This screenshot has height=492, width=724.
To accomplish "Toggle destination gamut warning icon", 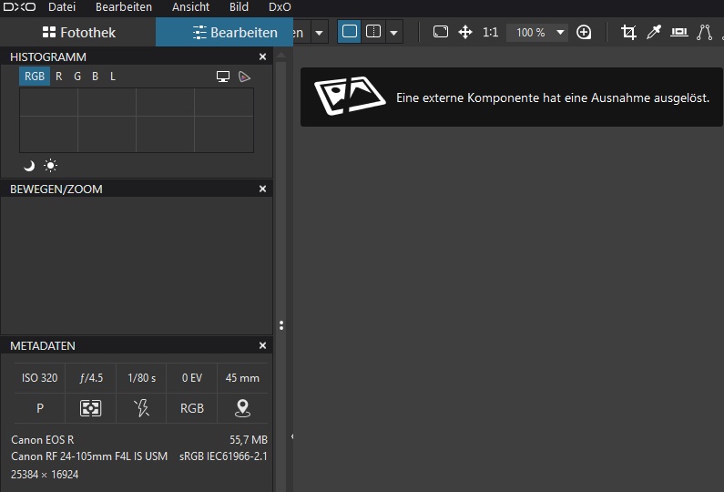I will point(244,77).
